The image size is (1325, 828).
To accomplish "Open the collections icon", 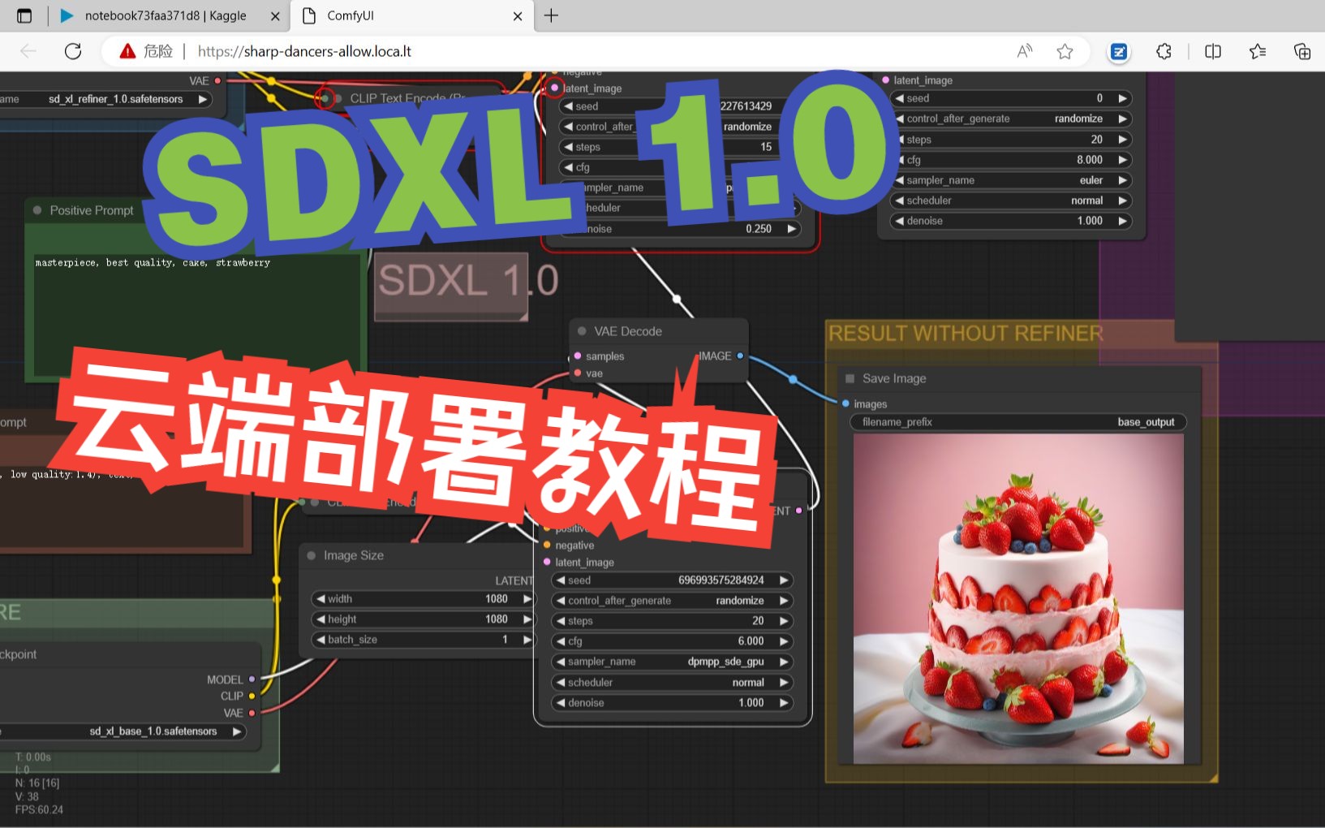I will [1302, 51].
